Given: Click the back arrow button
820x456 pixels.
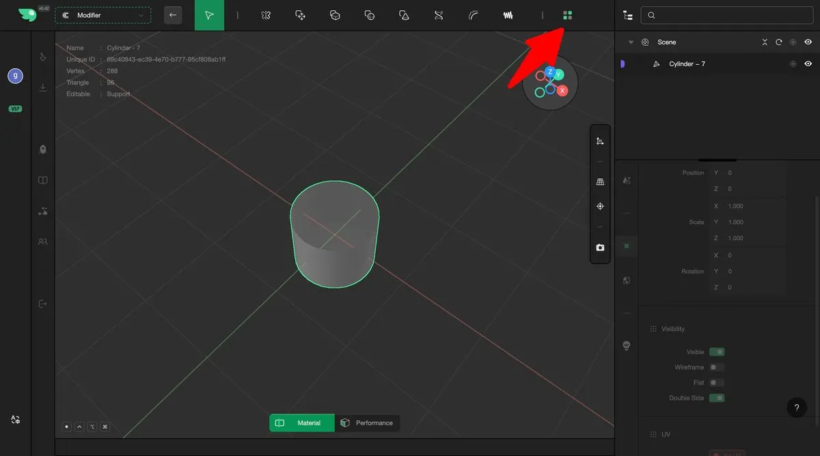Looking at the screenshot, I should click(173, 15).
